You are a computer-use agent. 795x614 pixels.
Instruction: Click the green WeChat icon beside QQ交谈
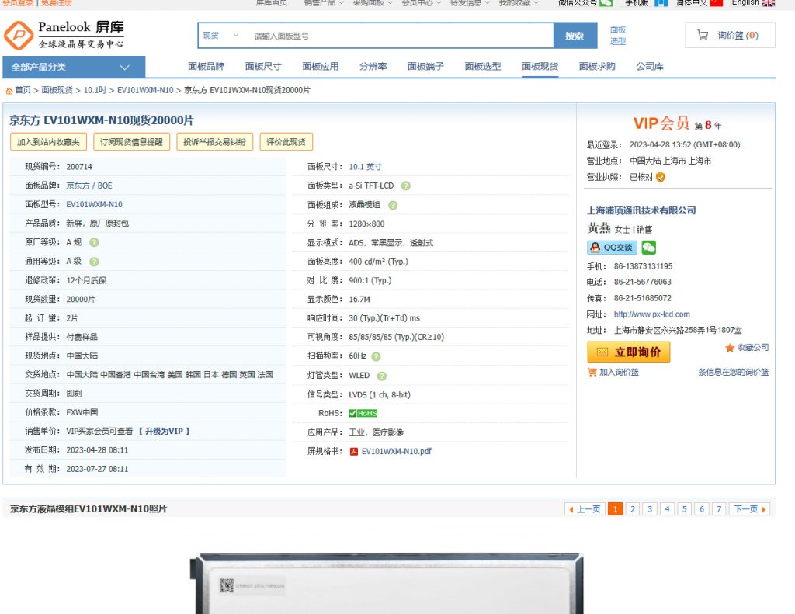pos(648,248)
